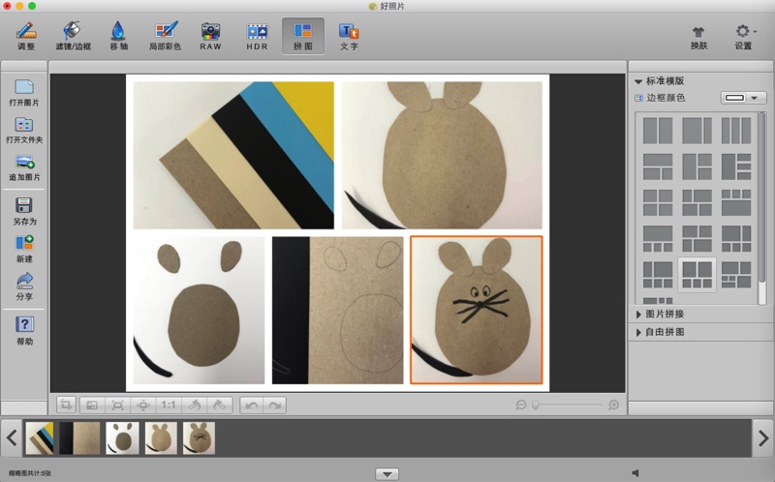Click the center-image icon with four arrows
Screen dimensions: 775x482
[142, 405]
